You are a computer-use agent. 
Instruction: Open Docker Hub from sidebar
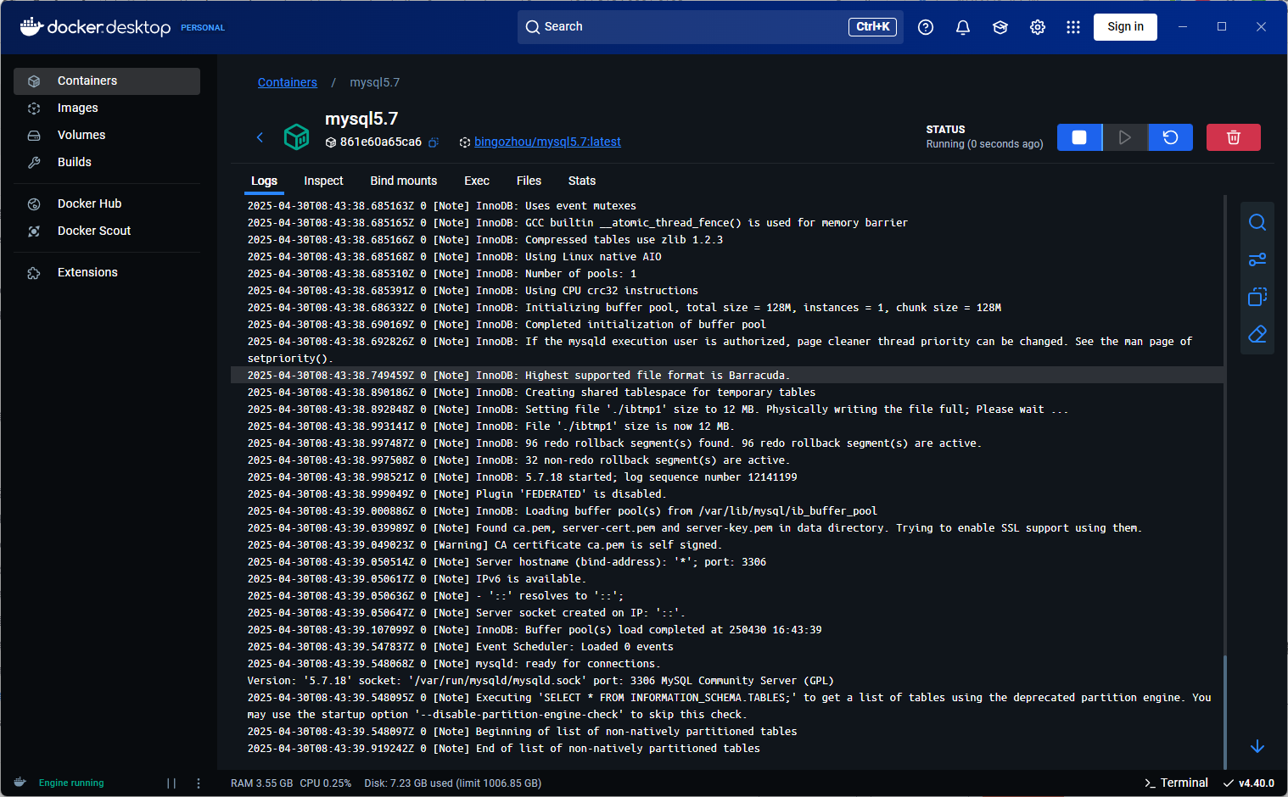click(107, 203)
